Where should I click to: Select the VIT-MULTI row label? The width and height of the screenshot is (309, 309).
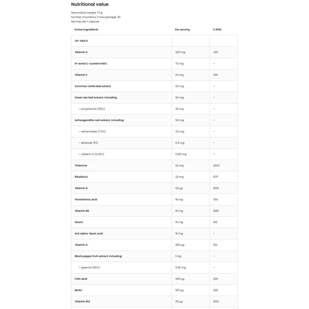click(x=81, y=41)
